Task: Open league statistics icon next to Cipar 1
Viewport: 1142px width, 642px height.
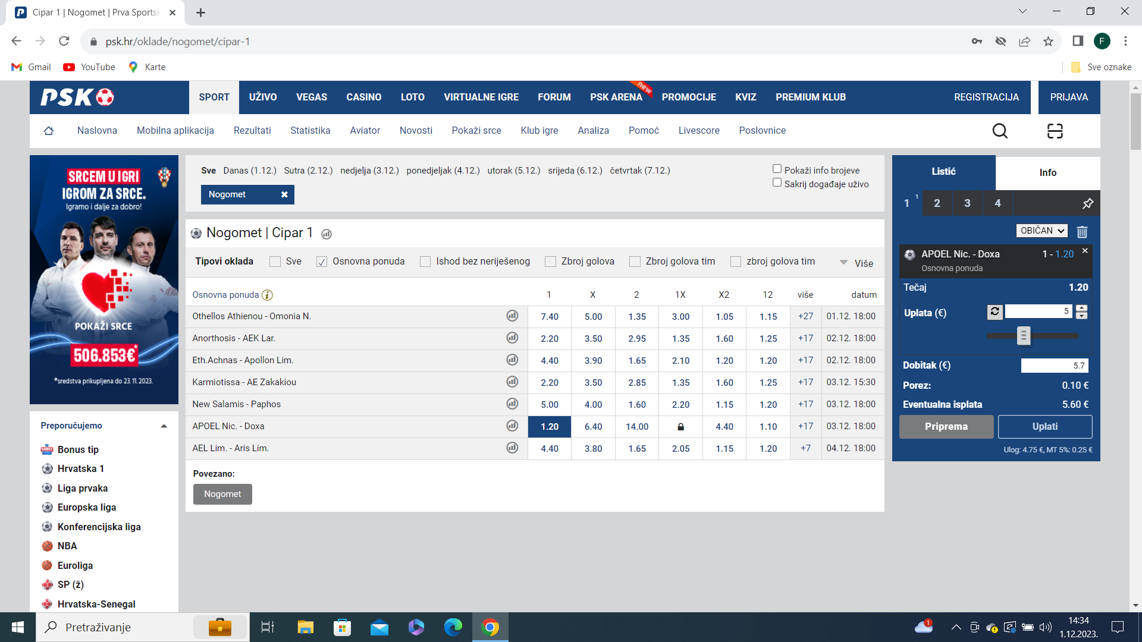Action: 327,234
